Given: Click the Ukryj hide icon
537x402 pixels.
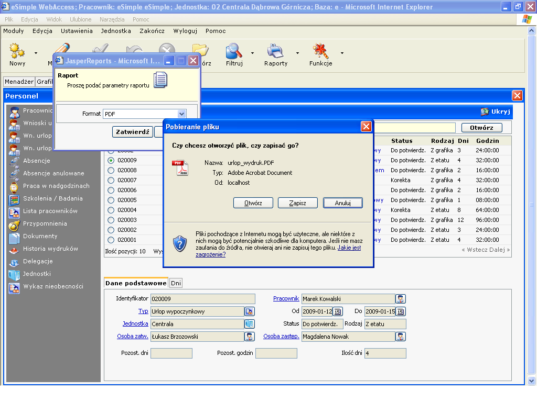Looking at the screenshot, I should coord(484,111).
